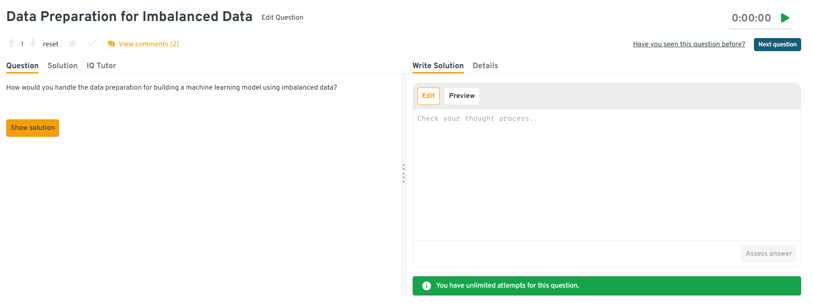This screenshot has width=813, height=306.
Task: Open the IQ Tutor tab
Action: [x=101, y=66]
